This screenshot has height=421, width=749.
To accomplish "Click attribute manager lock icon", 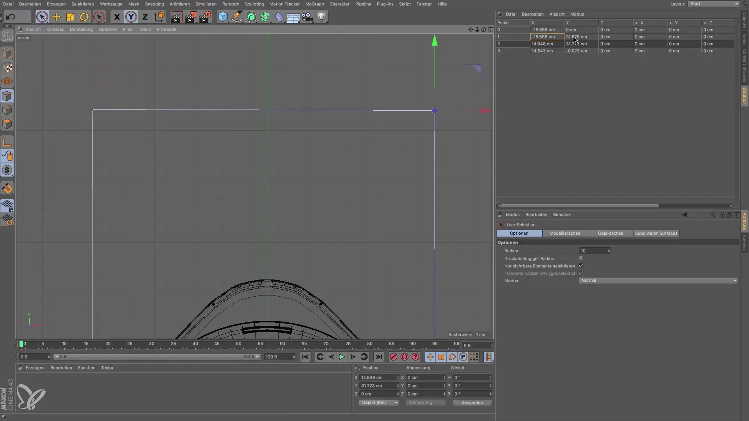I will point(722,215).
